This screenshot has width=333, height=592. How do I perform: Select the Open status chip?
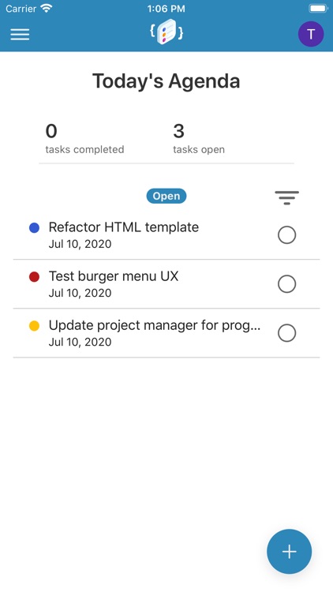[166, 196]
